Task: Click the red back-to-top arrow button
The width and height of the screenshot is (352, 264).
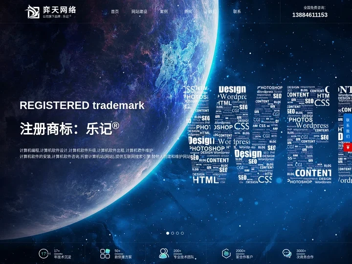Action: coord(348,148)
